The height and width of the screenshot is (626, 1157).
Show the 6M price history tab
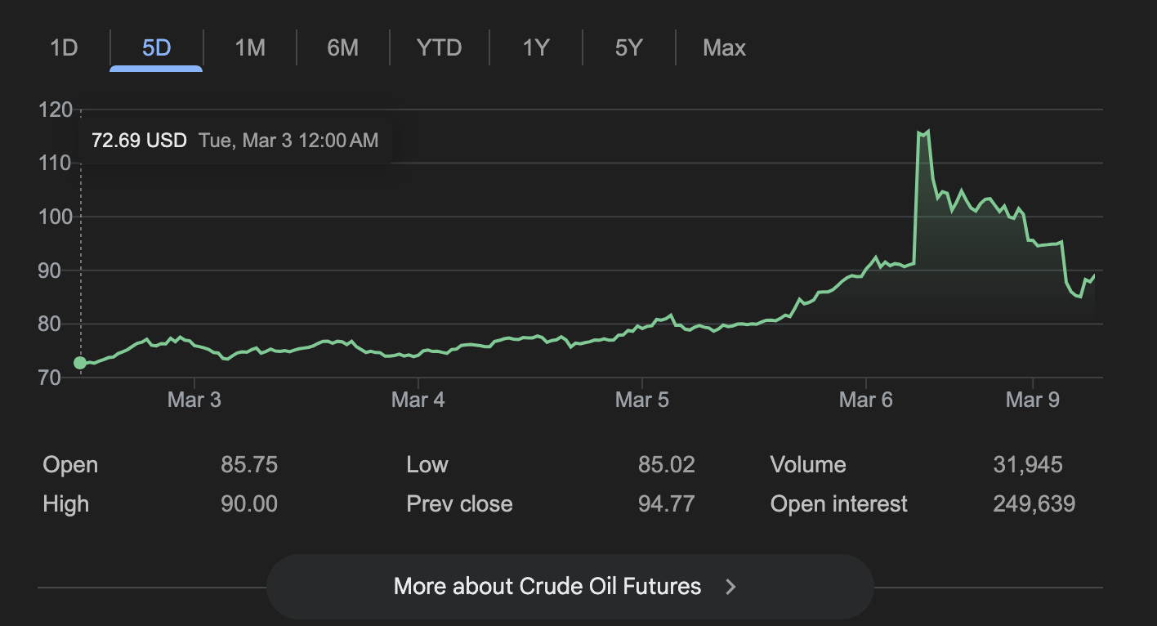(x=342, y=48)
